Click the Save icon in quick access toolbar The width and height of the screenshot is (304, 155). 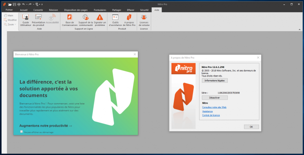14,4
